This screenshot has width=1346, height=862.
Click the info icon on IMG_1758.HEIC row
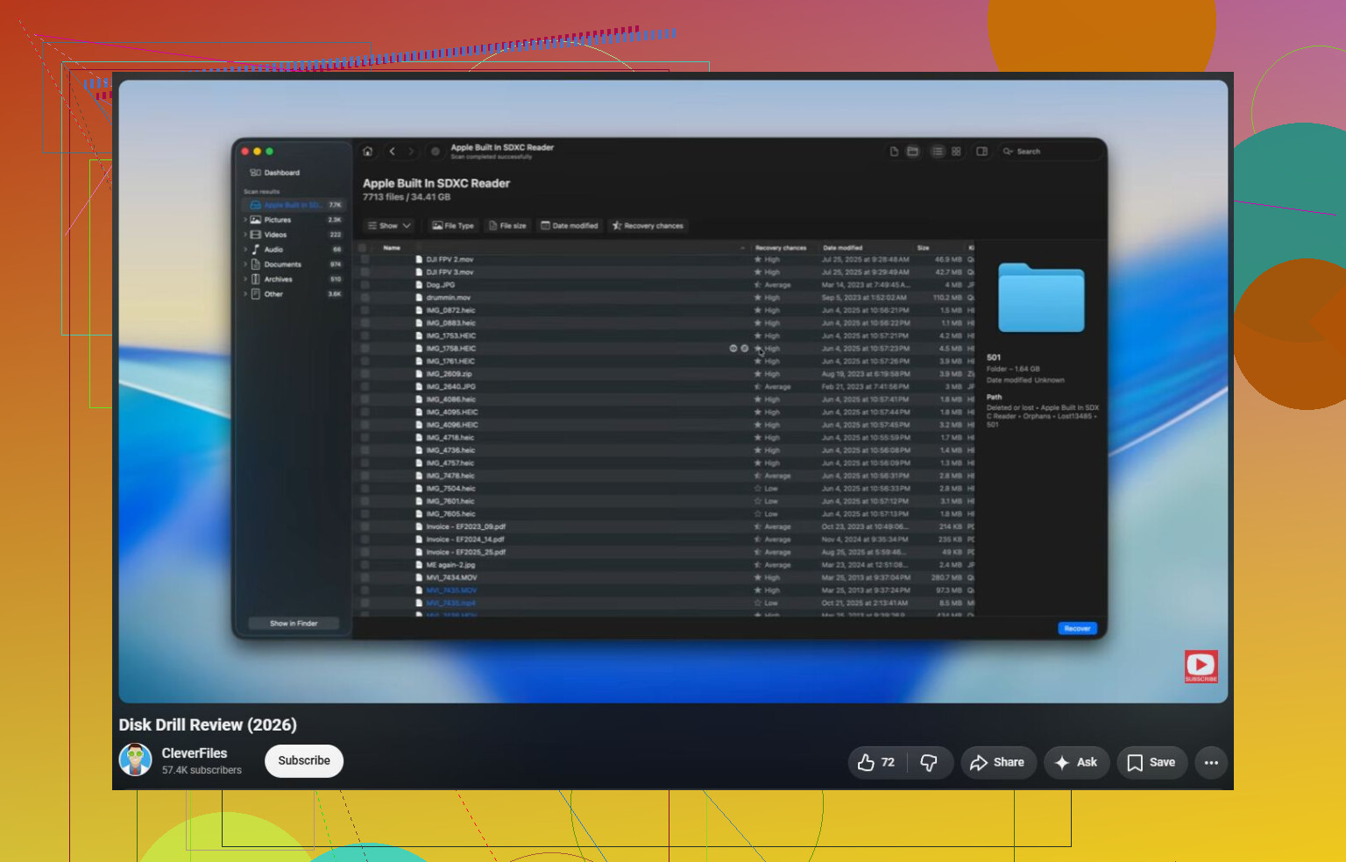pos(745,348)
